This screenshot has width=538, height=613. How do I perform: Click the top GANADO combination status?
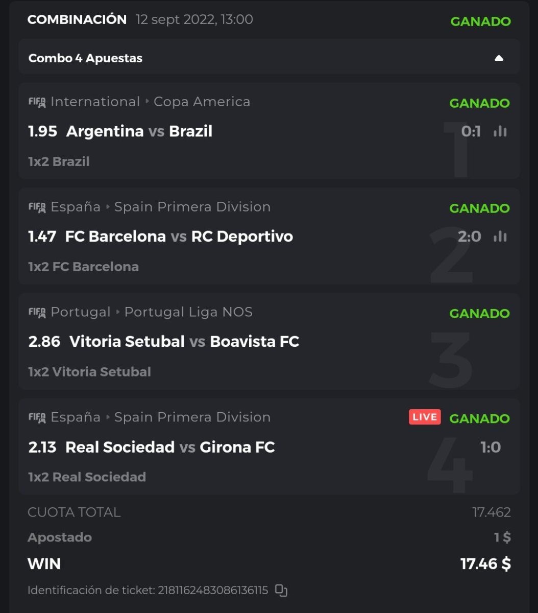pos(480,21)
